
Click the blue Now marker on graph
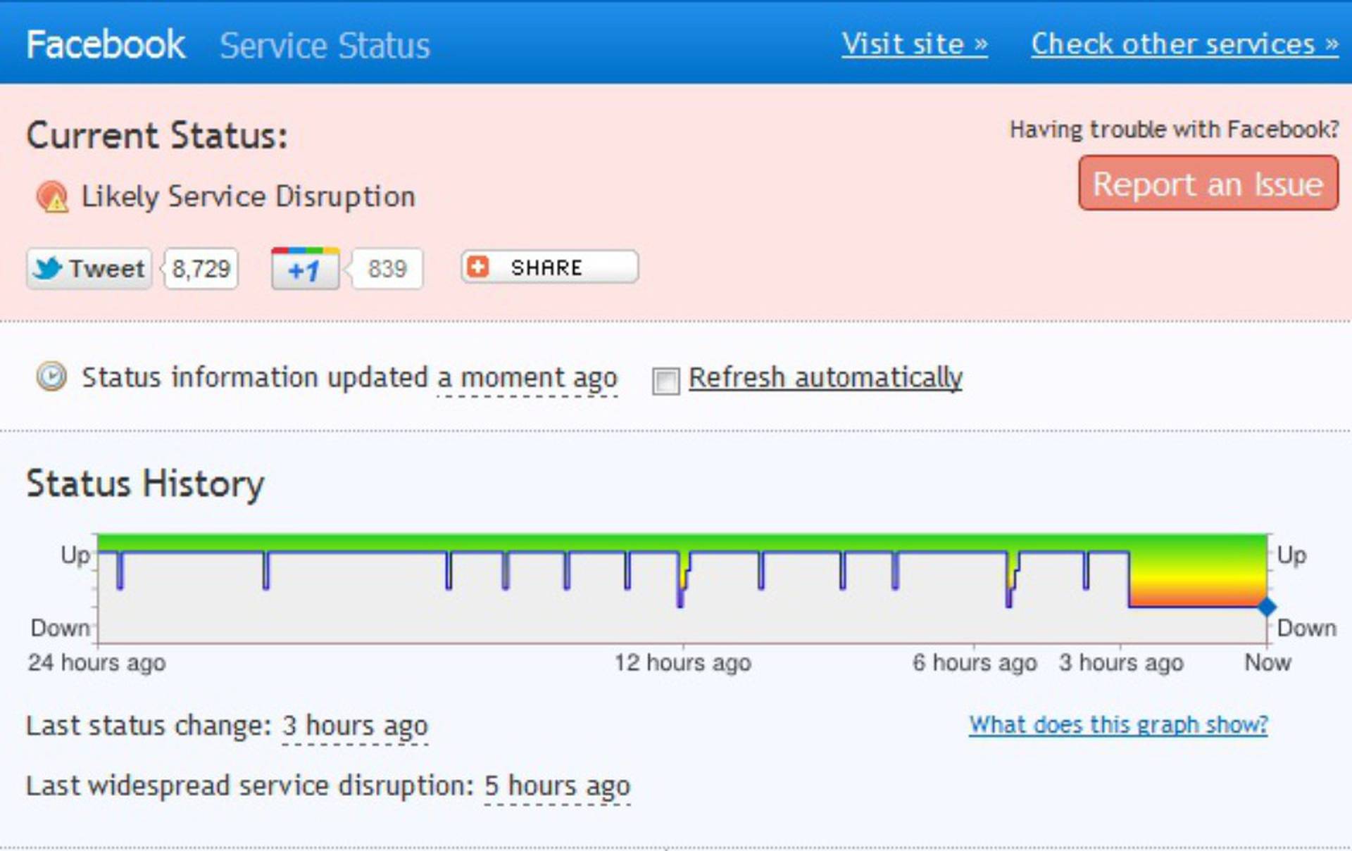(1267, 606)
